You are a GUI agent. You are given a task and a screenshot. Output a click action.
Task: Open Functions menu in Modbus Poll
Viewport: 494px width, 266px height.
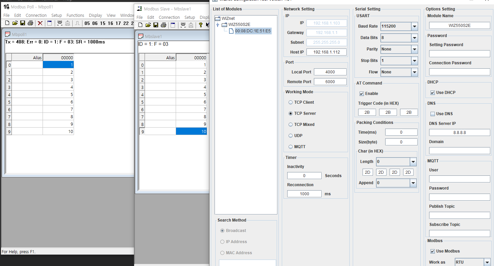point(75,15)
